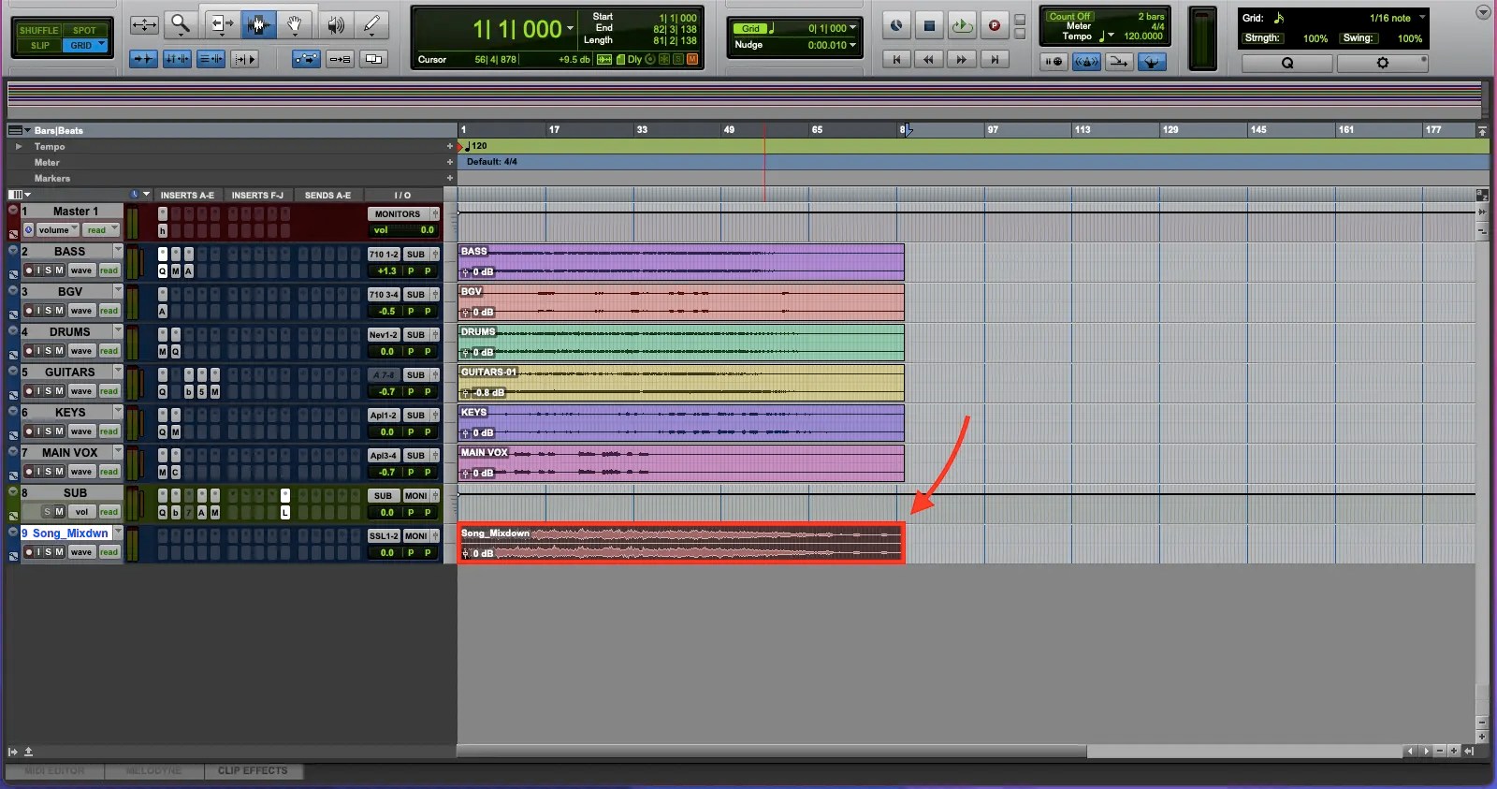This screenshot has height=789, width=1497.
Task: Open quantize settings gear button
Action: coord(1383,63)
